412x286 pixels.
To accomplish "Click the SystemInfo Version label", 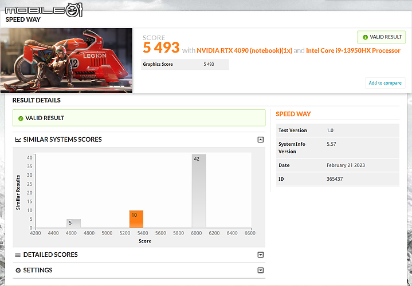I will coord(292,148).
